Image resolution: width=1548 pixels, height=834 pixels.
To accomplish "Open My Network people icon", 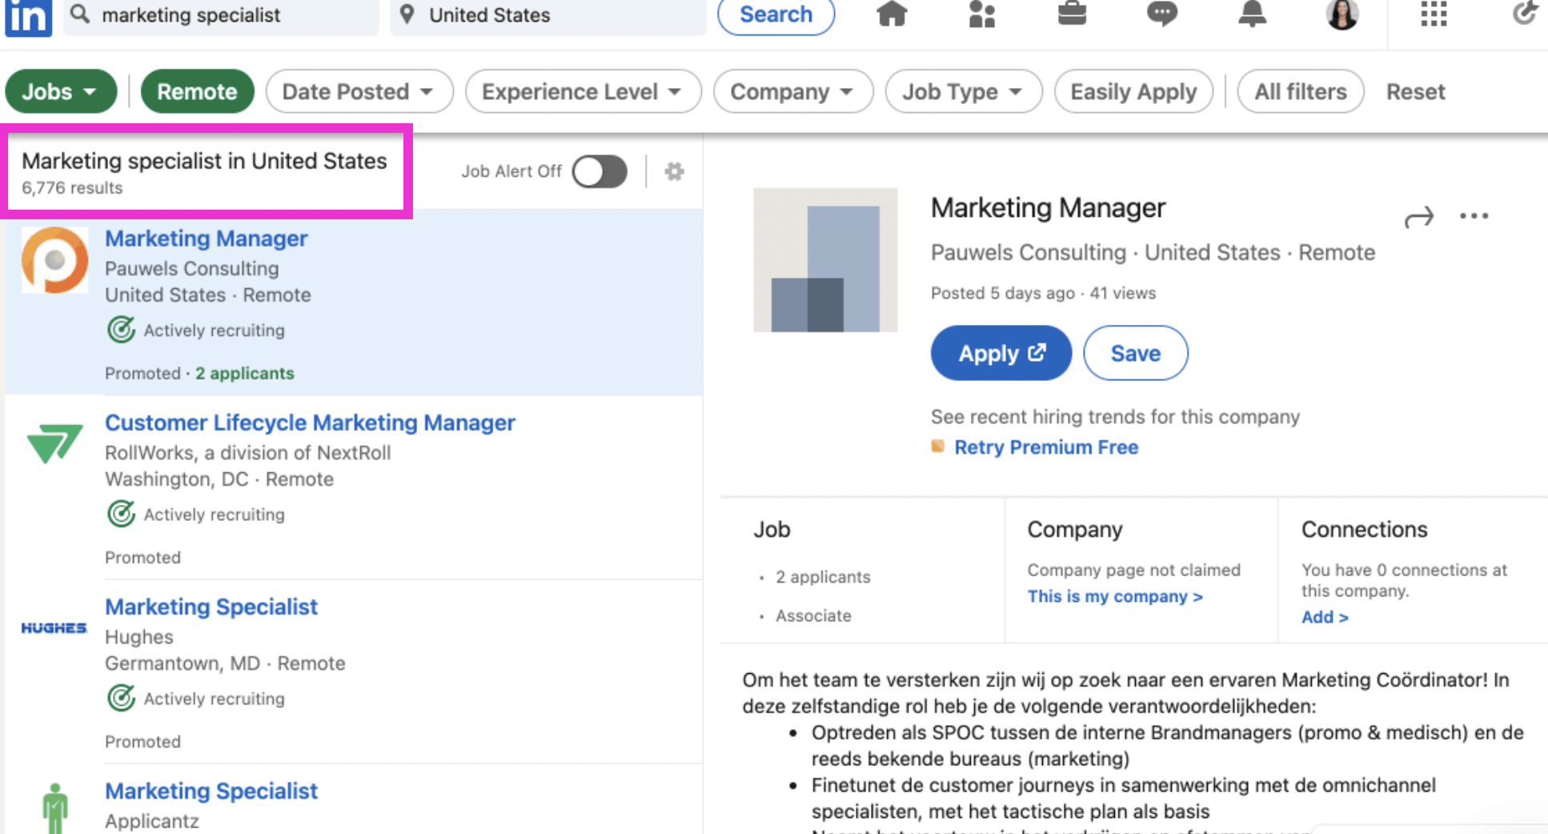I will coord(981,14).
